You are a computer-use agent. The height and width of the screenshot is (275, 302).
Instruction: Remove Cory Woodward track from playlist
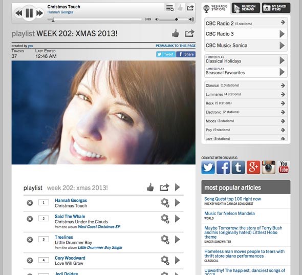pos(30,260)
